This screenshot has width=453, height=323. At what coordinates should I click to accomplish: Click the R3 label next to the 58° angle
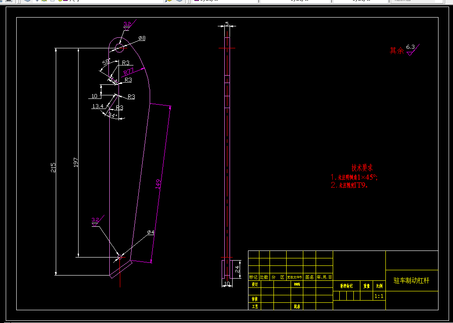pyautogui.click(x=126, y=62)
